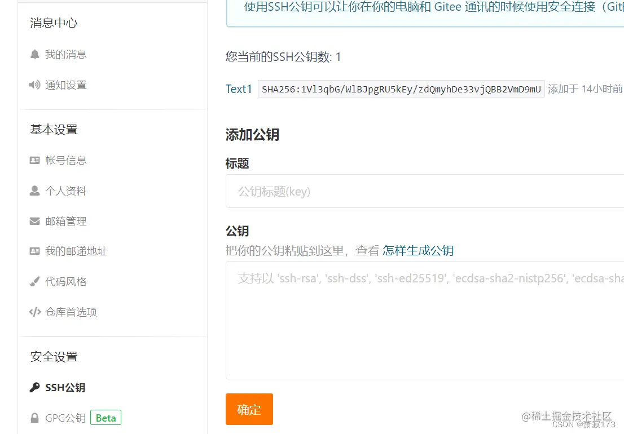This screenshot has height=434, width=624.
Task: Click the code brackets icon beside 仓库首选项
Action: (35, 312)
